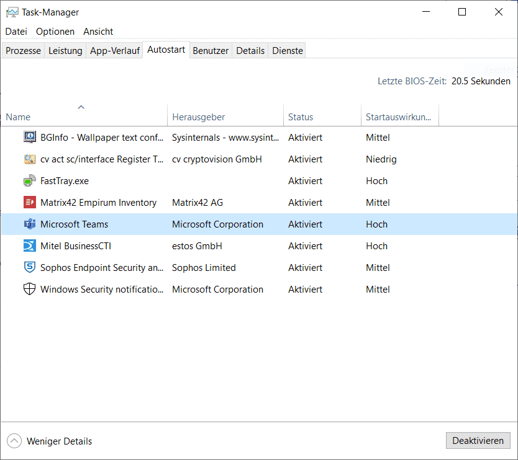Click the Microsoft Teams icon
Image resolution: width=518 pixels, height=460 pixels.
(x=30, y=224)
